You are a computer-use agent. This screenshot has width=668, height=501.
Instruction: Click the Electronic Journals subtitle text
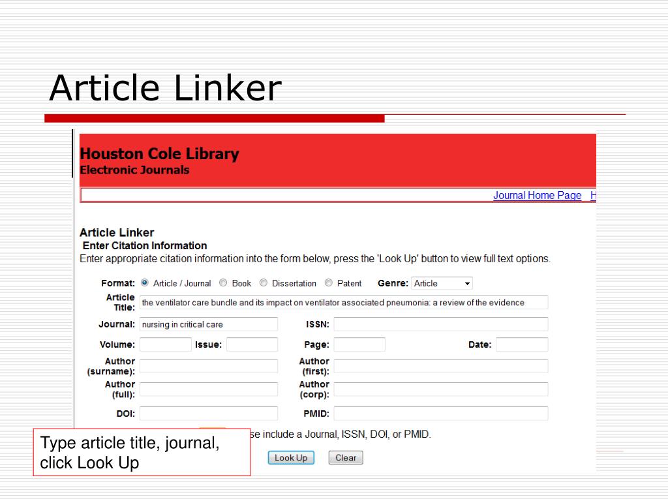(x=134, y=170)
